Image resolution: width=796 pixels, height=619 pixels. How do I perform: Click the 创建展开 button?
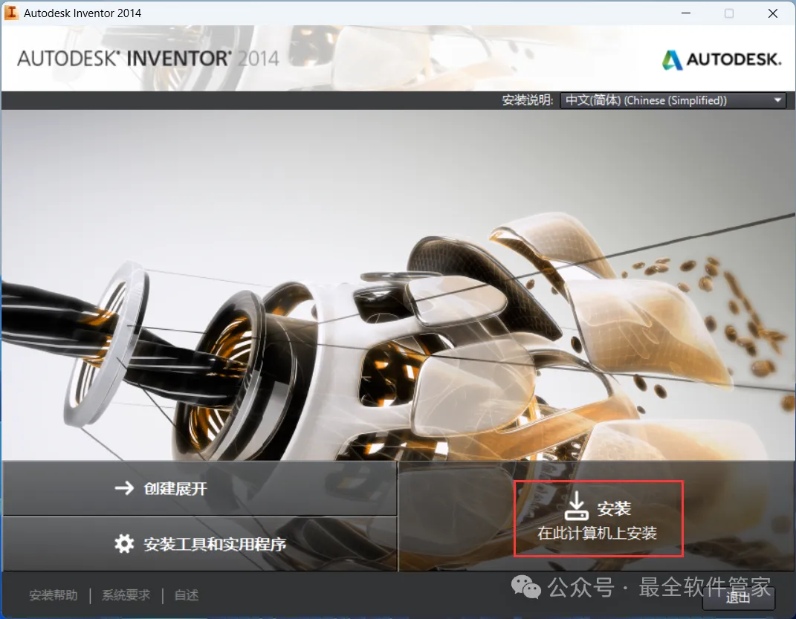(199, 488)
